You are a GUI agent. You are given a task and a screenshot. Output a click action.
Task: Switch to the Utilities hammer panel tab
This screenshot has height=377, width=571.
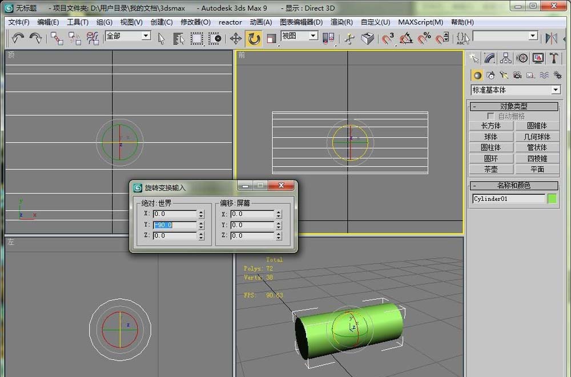tap(554, 58)
